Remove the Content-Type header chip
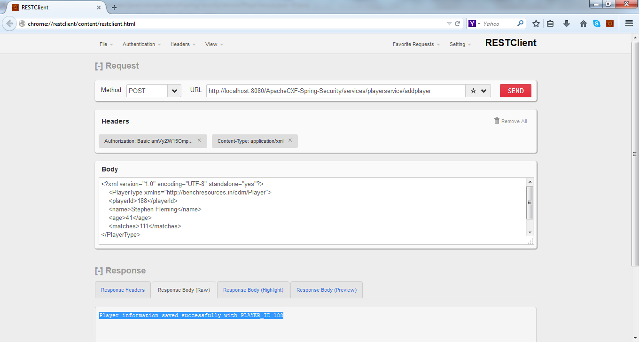Viewport: 639px width, 342px height. [290, 140]
